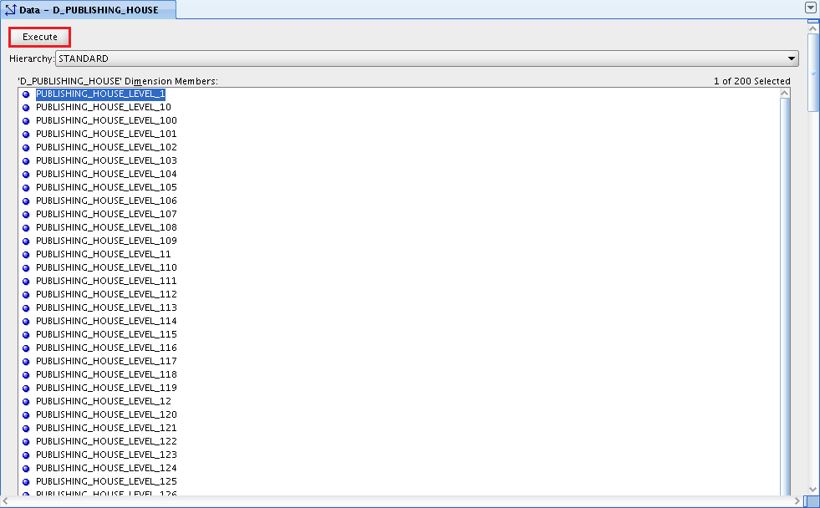This screenshot has width=820, height=508.
Task: Click the blue dot icon beside PUBLISHING_HOUSE_LEVEL_12
Action: (x=26, y=401)
